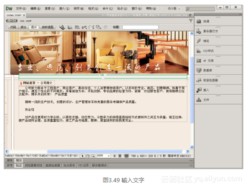
Task: Choose the arrow Select tool in status bar
Action: tap(82, 156)
